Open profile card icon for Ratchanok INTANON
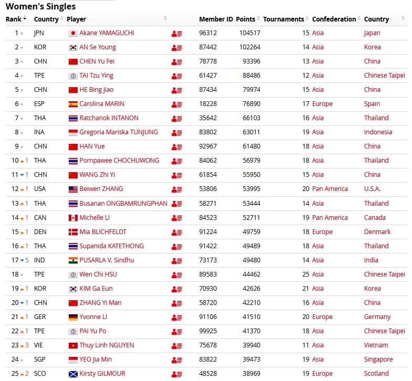412x381 pixels. (x=176, y=119)
